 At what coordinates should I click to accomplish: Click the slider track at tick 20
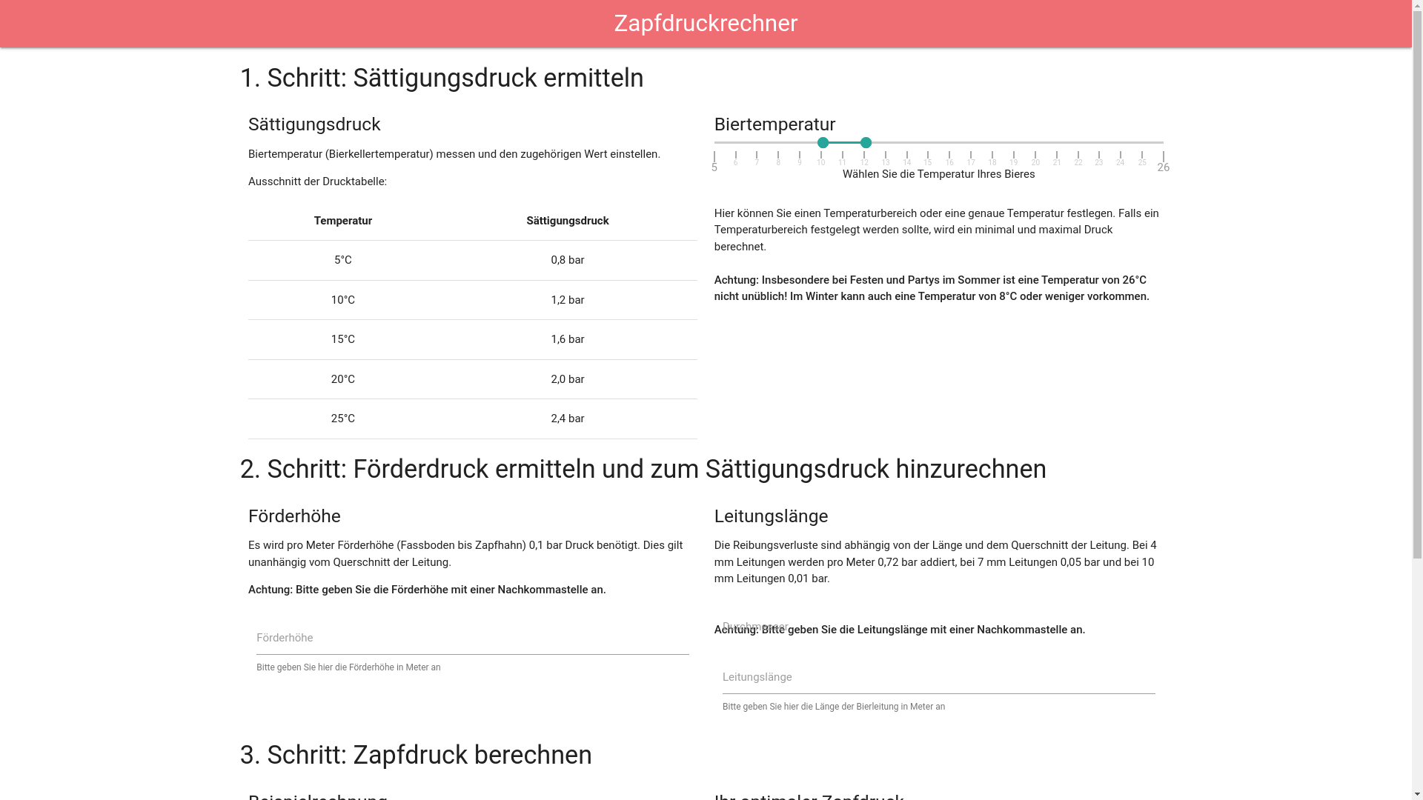point(1035,142)
